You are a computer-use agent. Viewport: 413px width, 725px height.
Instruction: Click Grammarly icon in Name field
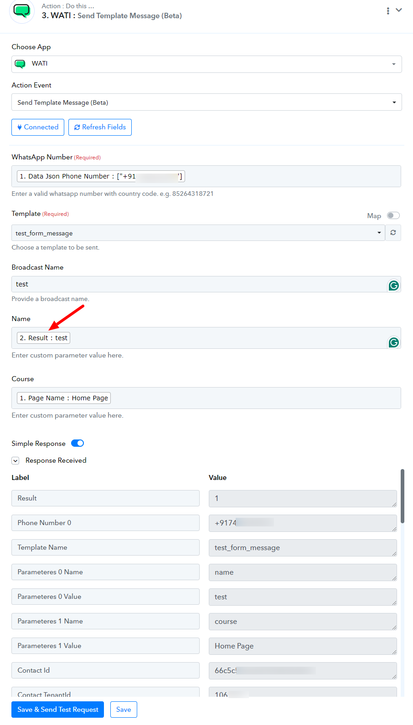[x=393, y=342]
